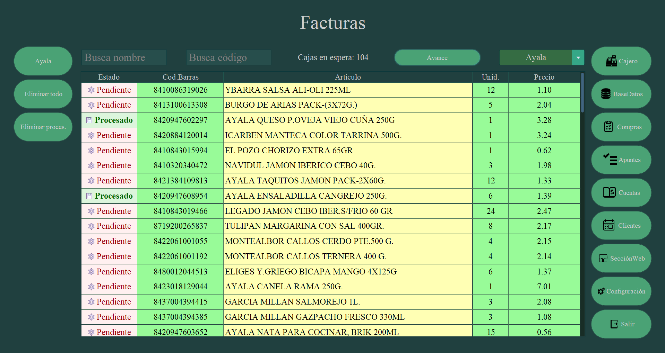The height and width of the screenshot is (353, 665).
Task: Click pending gear icon for AYALA TAQUITOS JAMON
Action: [x=91, y=181]
